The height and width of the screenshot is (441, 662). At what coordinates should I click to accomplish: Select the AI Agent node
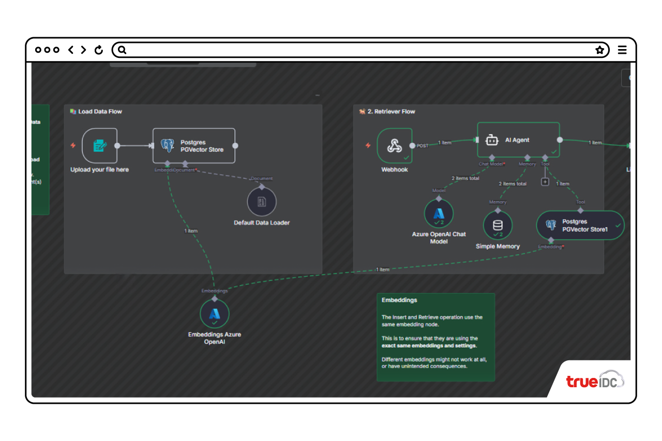click(518, 140)
